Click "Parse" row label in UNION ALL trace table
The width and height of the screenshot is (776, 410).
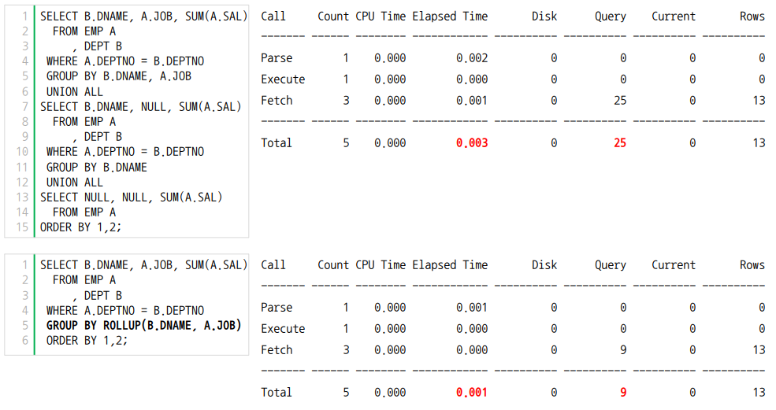click(277, 58)
